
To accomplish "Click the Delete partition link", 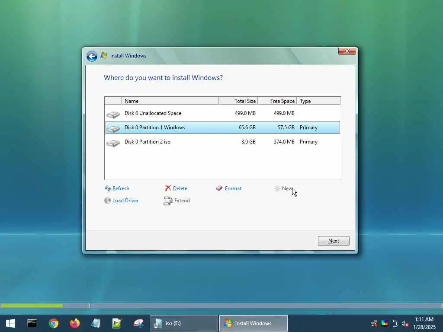I will [180, 188].
